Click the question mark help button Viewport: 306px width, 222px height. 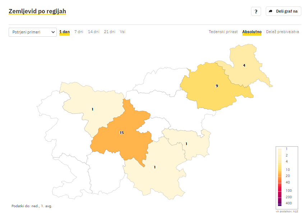point(256,12)
